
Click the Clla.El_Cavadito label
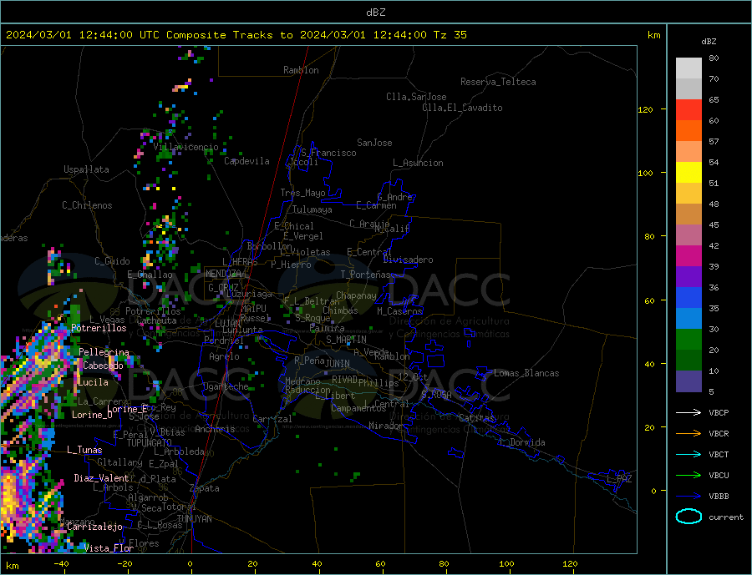462,108
